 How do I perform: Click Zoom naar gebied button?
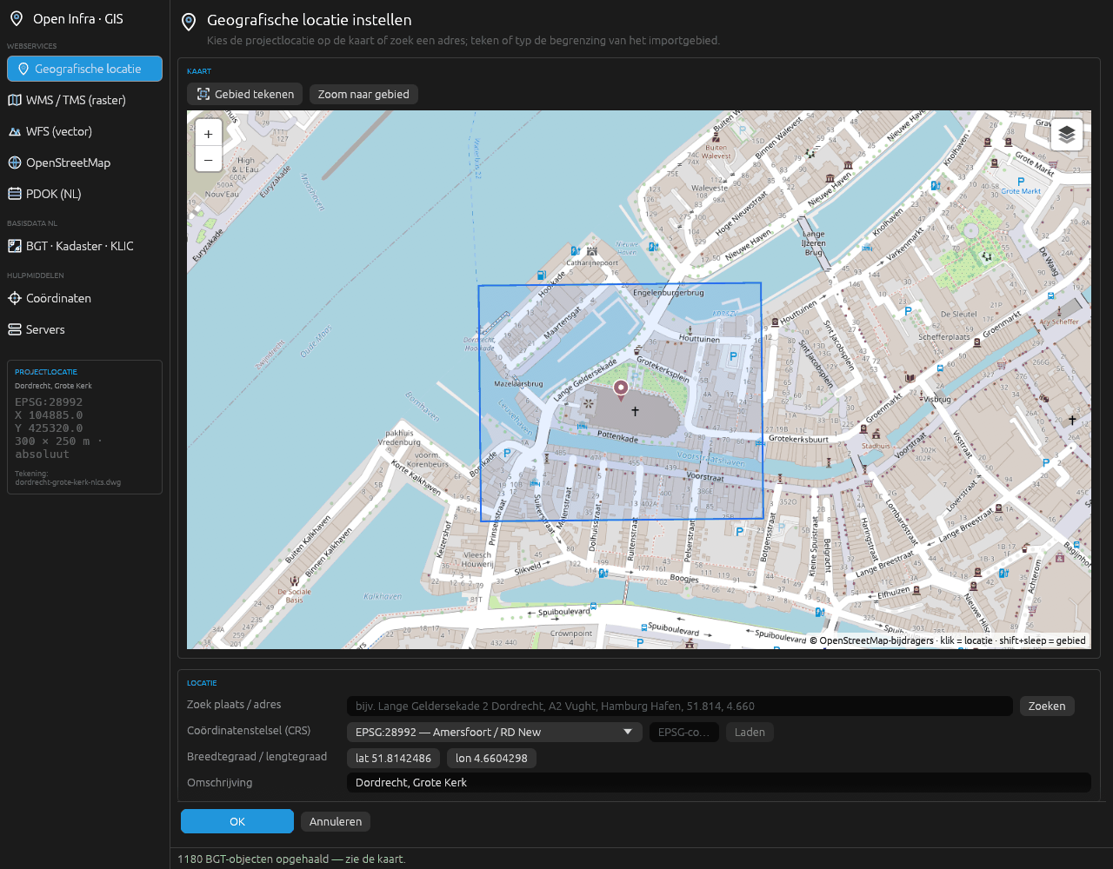coord(363,94)
